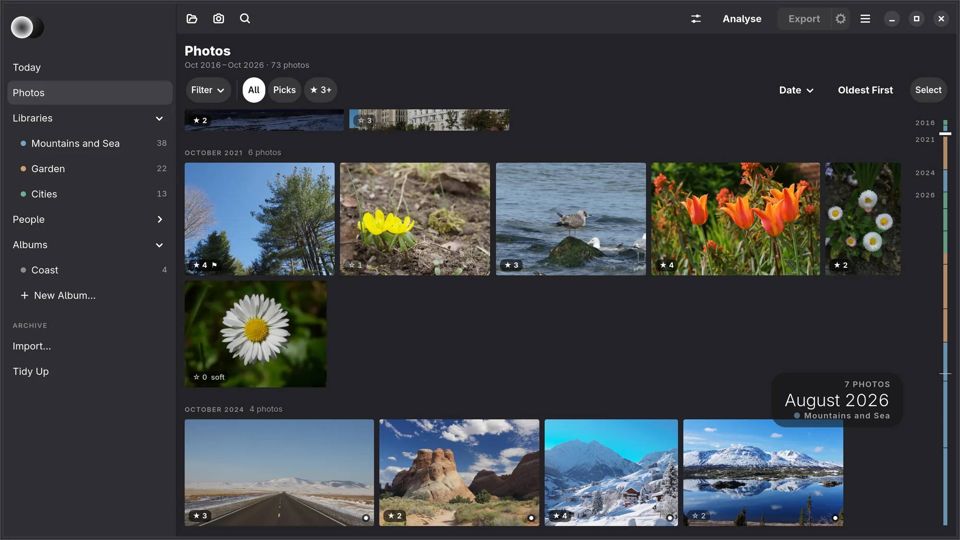Screen dimensions: 960x540
Task: Toggle the All filter pill
Action: [x=253, y=90]
